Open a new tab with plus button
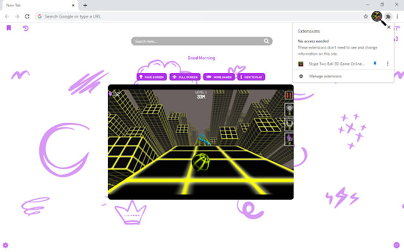 coord(85,5)
